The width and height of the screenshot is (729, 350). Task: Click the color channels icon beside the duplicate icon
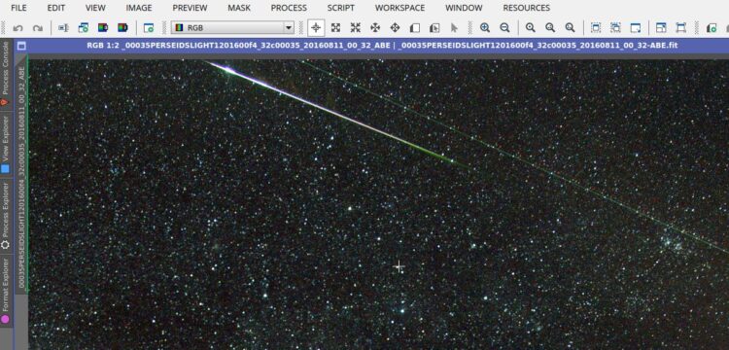point(103,28)
